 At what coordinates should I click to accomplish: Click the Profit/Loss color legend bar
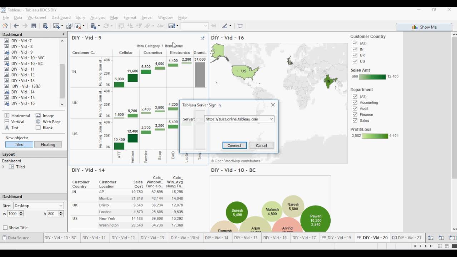point(375,136)
